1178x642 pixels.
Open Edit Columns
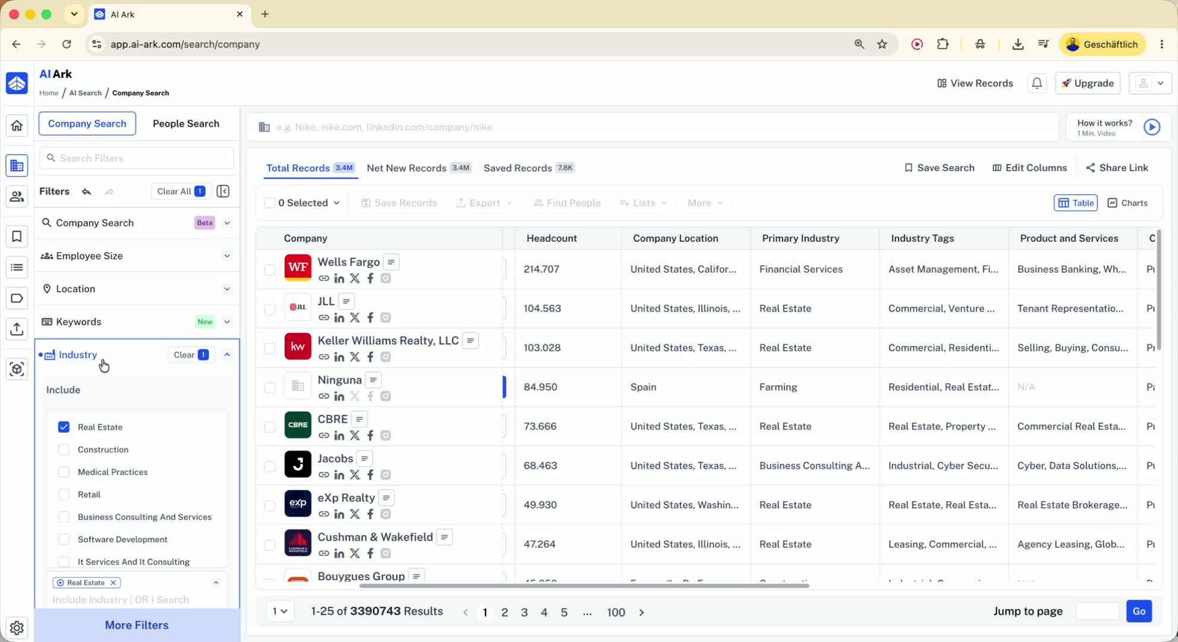pos(1029,168)
